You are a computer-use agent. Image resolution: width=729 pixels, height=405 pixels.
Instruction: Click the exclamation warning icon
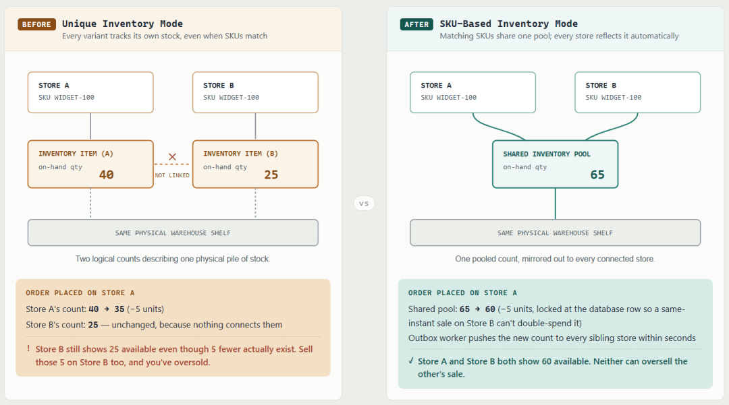pos(28,348)
